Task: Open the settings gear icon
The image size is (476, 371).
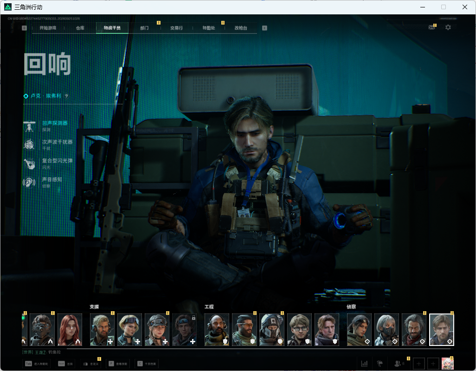Action: (x=448, y=27)
